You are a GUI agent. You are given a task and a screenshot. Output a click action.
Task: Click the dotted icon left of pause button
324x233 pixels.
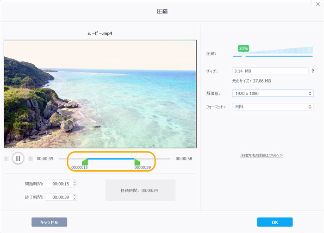(6, 158)
